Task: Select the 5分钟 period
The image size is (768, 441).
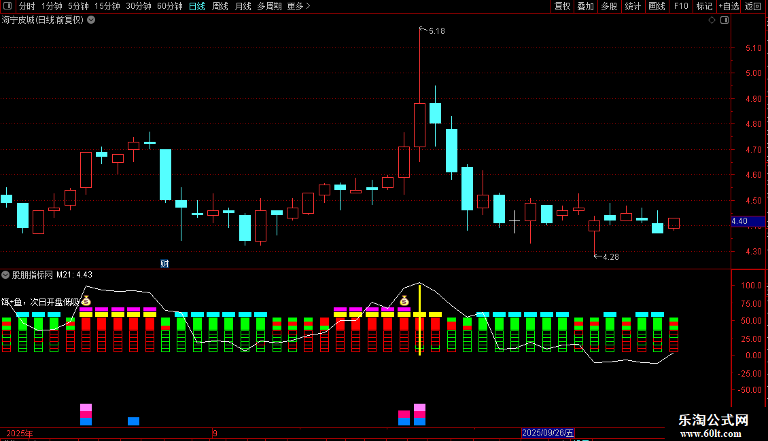Action: 78,6
